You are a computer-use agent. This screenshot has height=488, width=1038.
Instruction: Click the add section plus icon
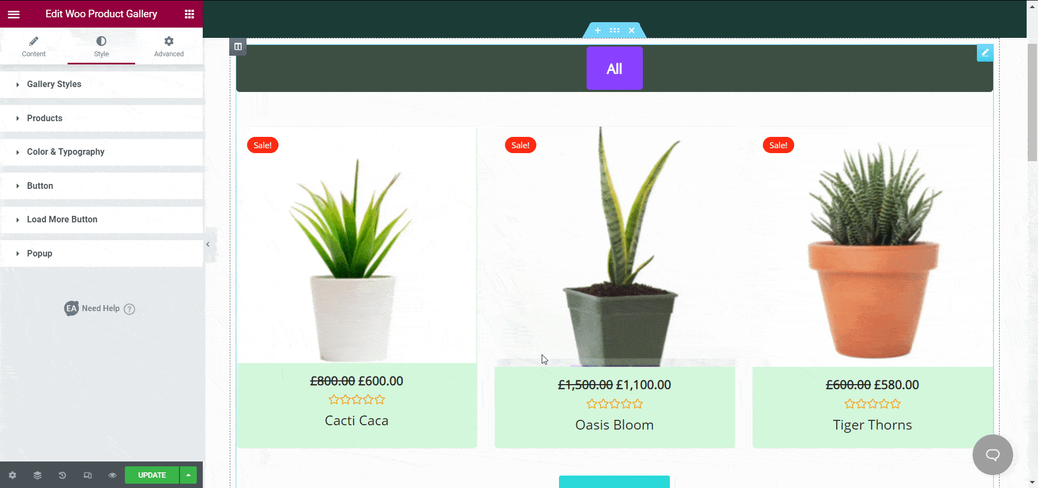[x=598, y=30]
